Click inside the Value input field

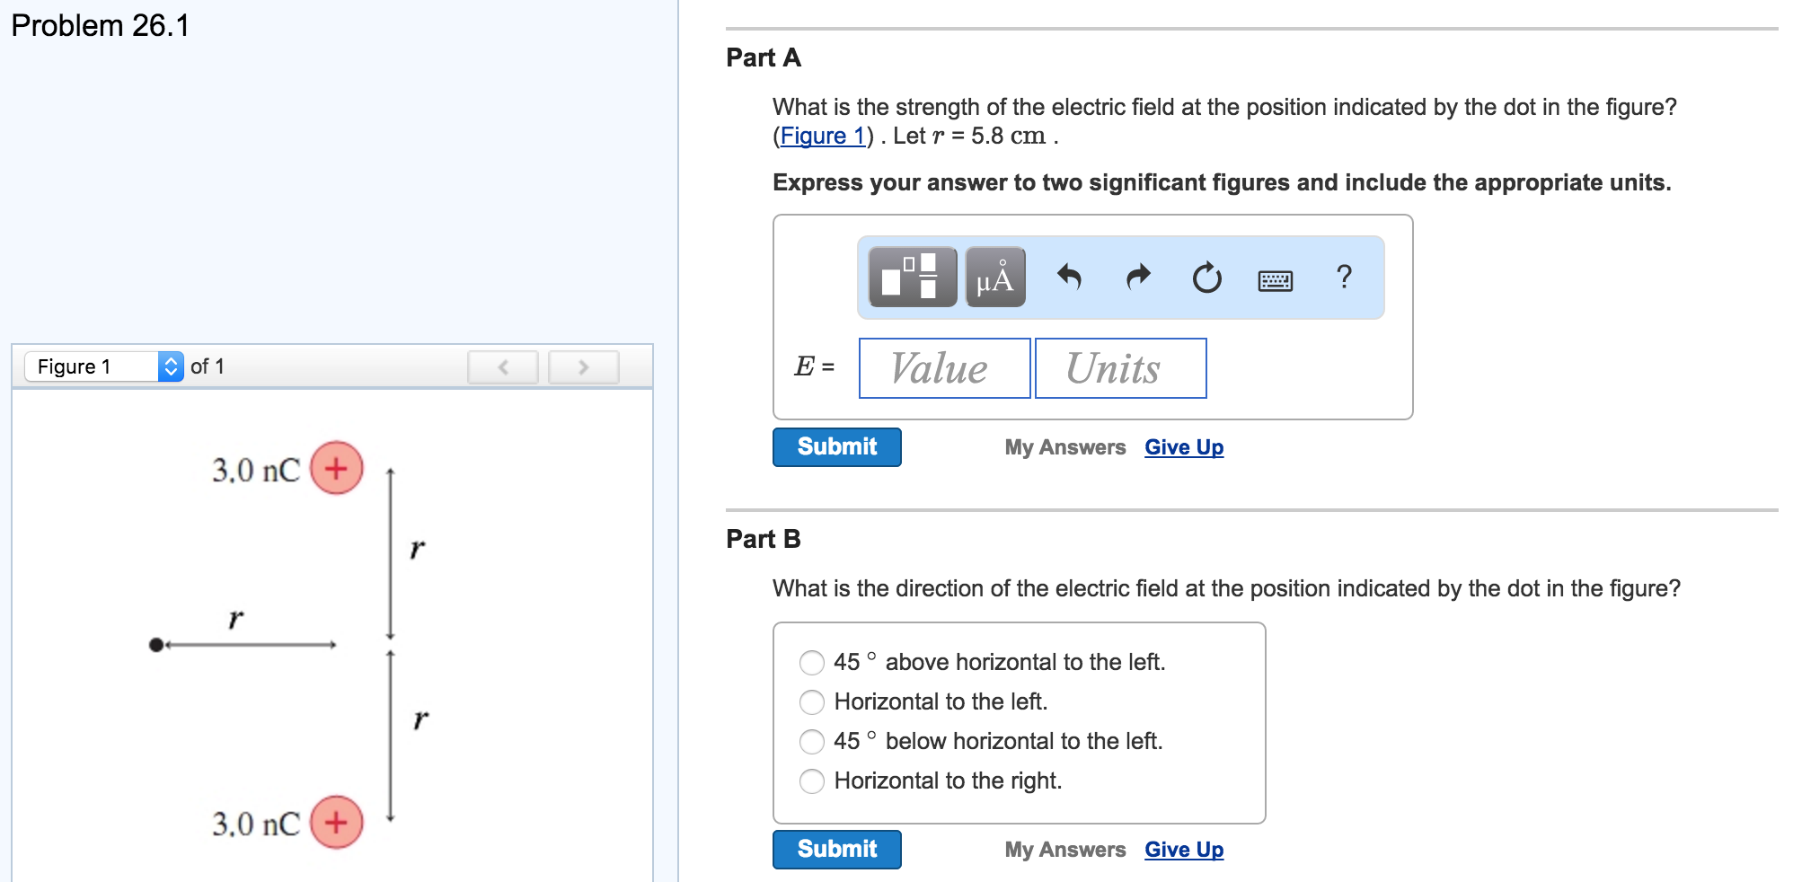pos(943,367)
